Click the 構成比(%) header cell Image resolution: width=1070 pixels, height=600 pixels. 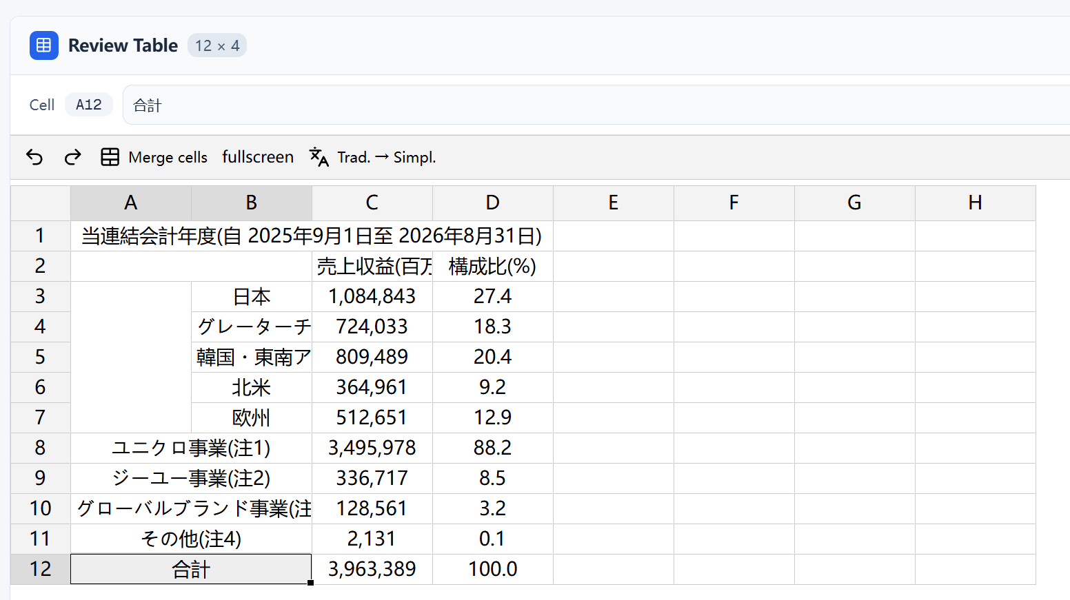pyautogui.click(x=493, y=266)
